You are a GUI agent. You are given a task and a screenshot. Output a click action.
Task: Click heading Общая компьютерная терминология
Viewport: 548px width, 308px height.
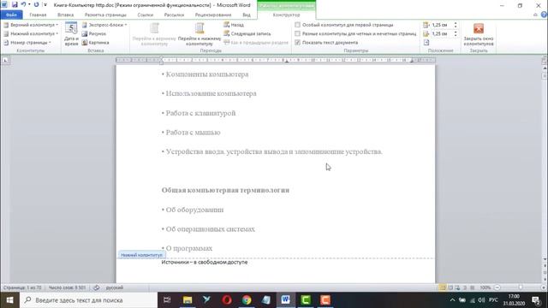[225, 190]
